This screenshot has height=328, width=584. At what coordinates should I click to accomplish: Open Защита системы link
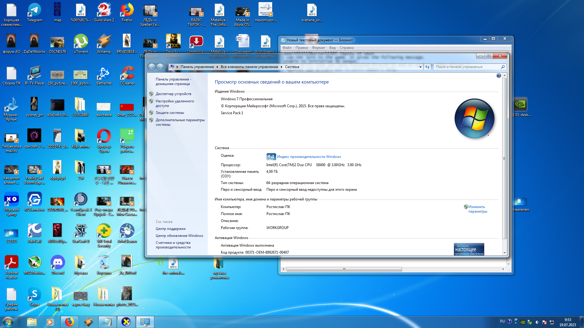click(x=170, y=113)
